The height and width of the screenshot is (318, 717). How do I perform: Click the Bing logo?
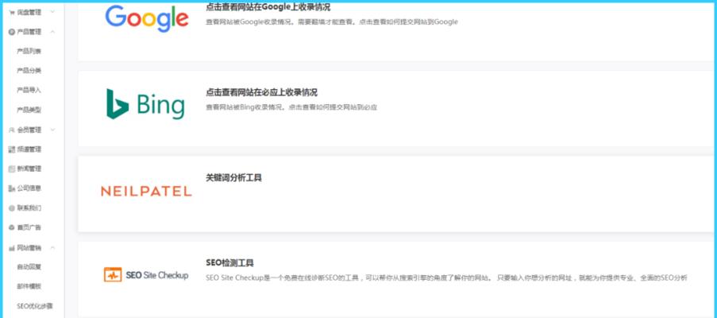coord(145,104)
